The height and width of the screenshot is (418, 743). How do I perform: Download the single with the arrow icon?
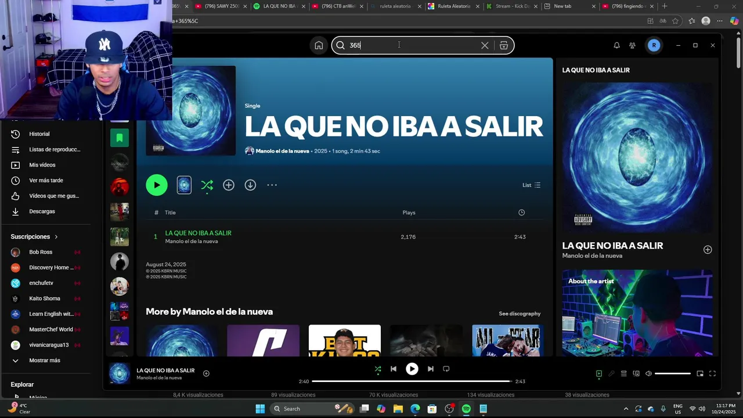pyautogui.click(x=250, y=185)
